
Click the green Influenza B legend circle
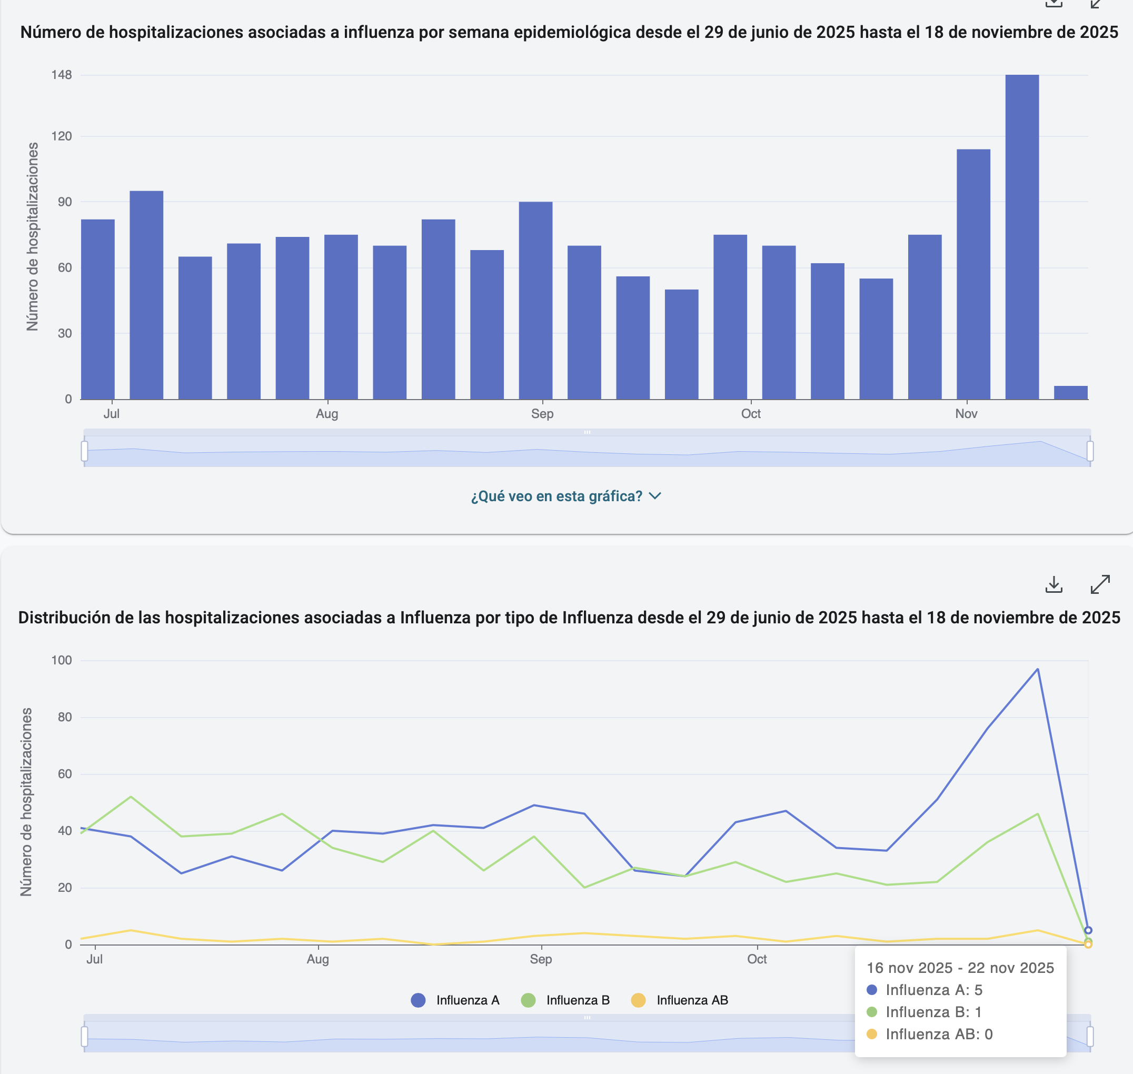point(528,1000)
